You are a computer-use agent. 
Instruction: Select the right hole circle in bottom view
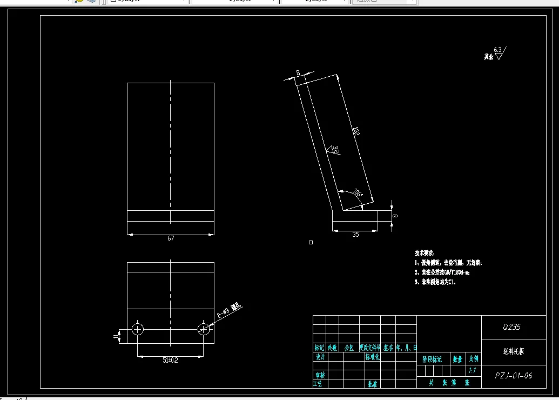(x=204, y=329)
